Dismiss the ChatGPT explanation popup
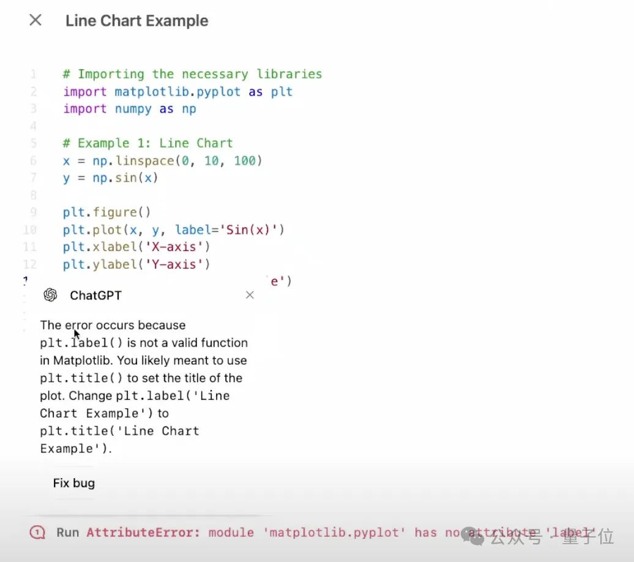The height and width of the screenshot is (562, 634). pyautogui.click(x=250, y=295)
